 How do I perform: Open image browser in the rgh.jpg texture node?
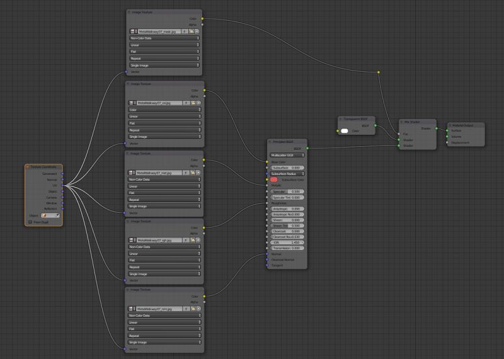tap(132, 240)
